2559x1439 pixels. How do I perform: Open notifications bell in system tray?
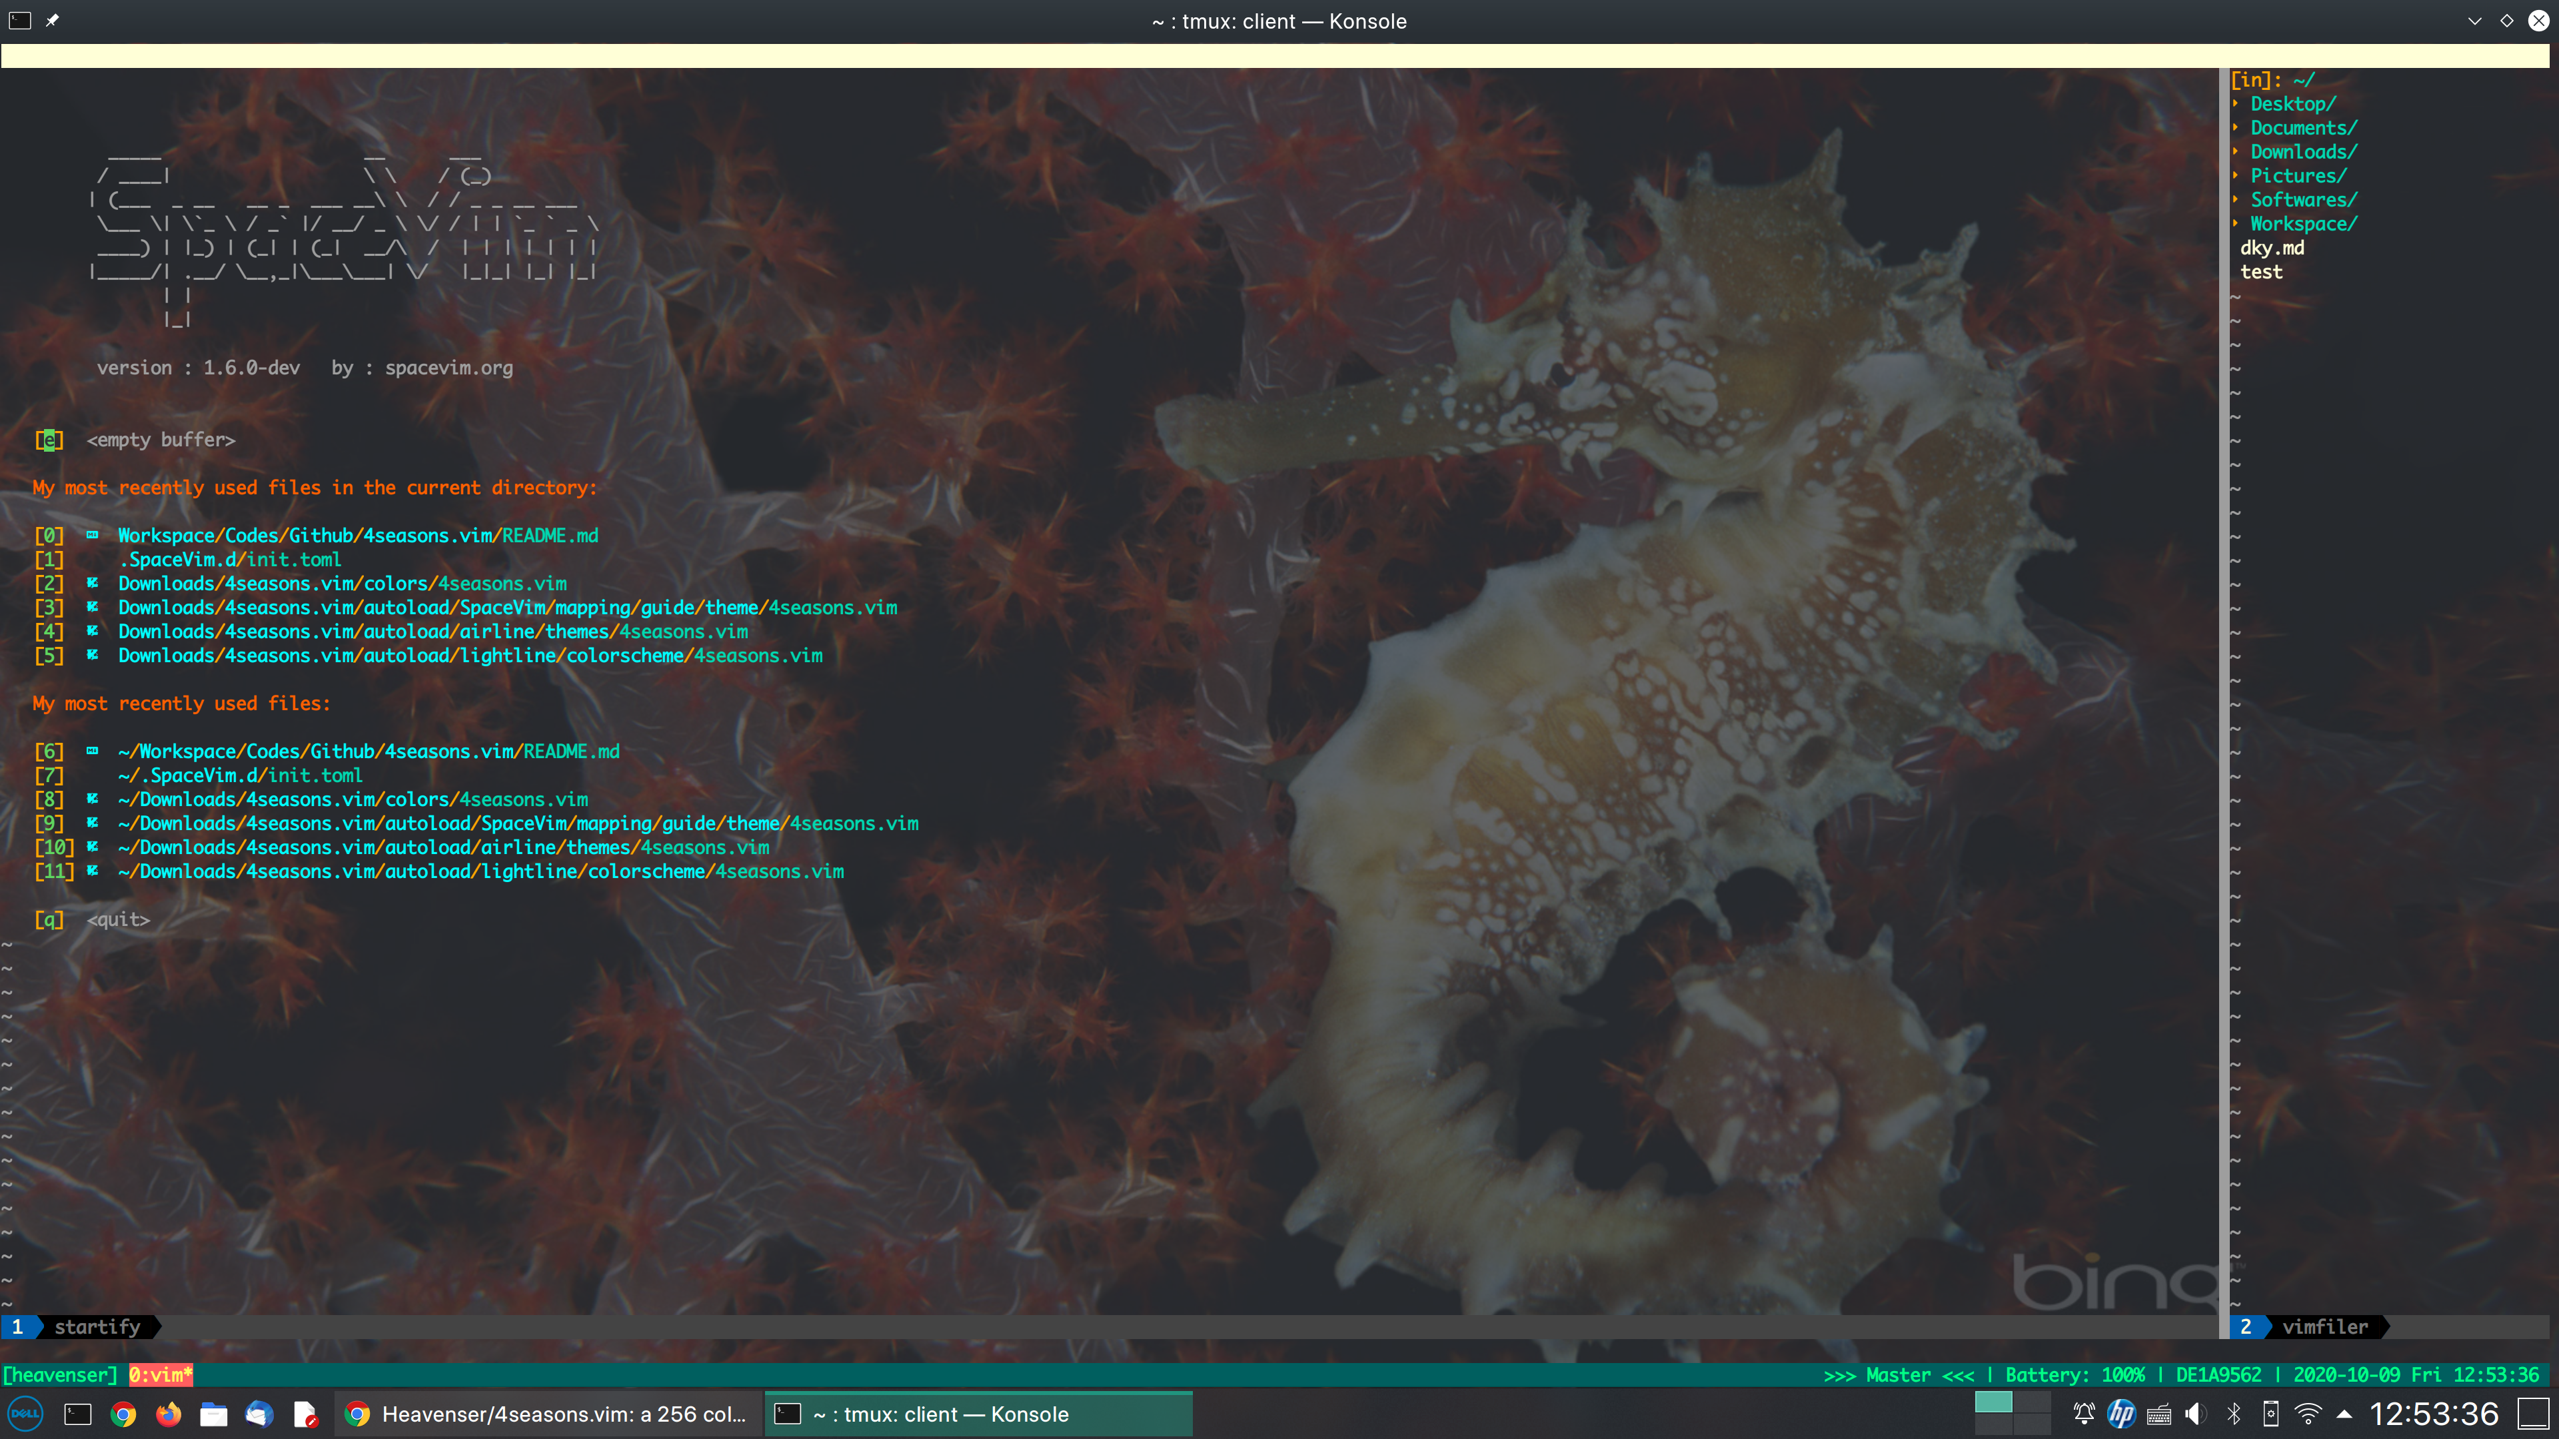(x=2084, y=1414)
